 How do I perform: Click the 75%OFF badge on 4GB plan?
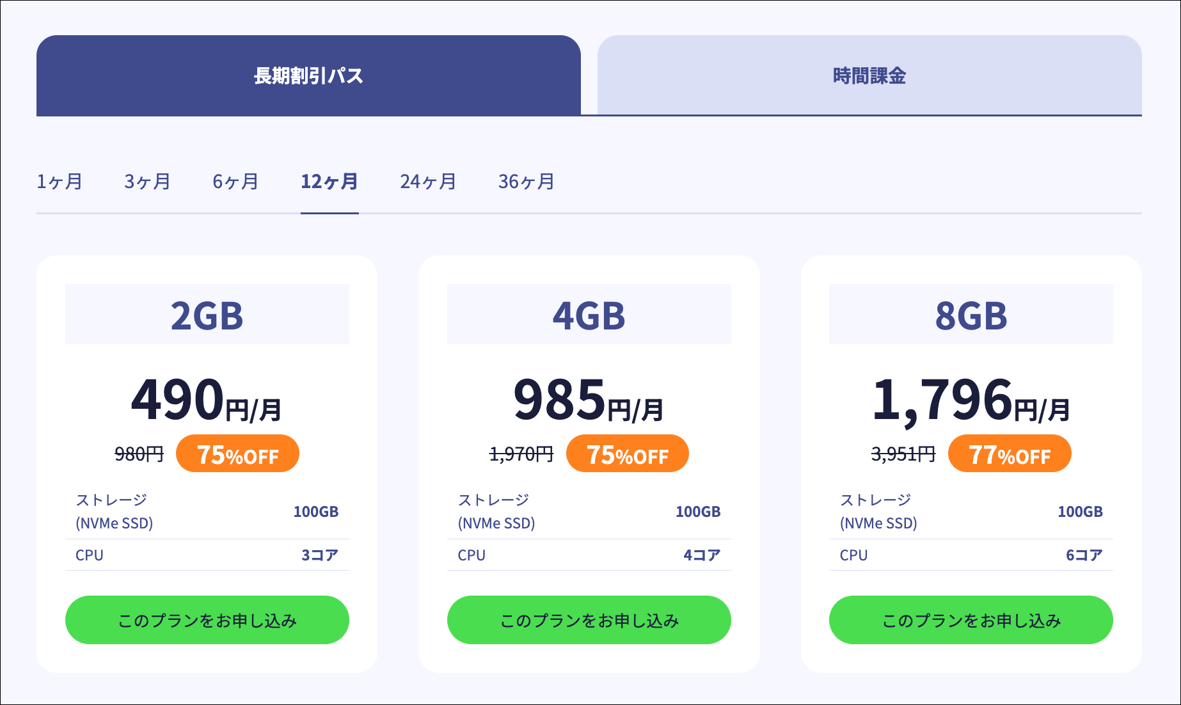pos(628,454)
